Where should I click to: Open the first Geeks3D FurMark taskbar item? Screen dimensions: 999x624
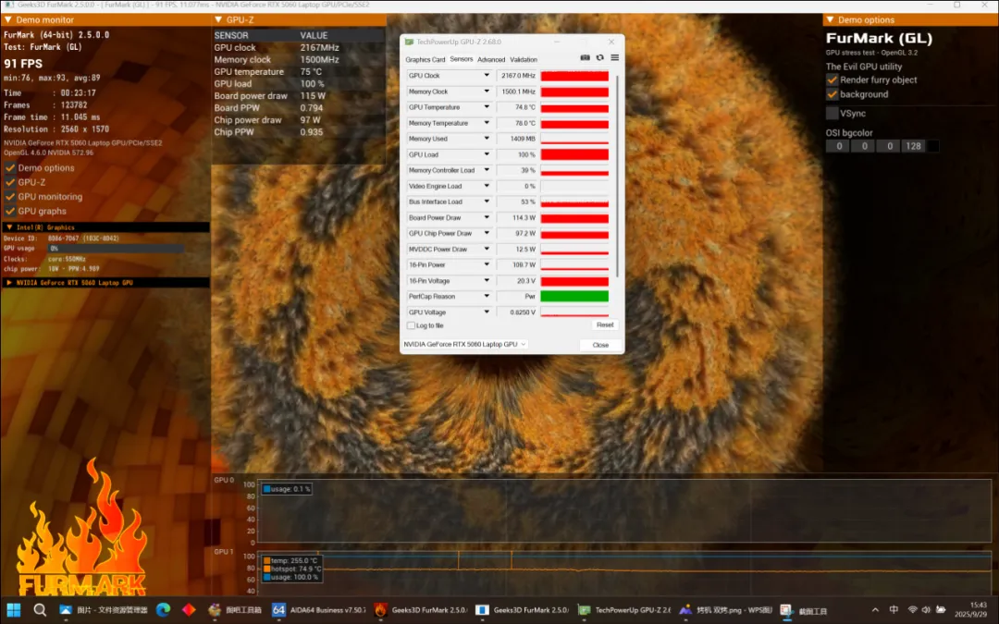421,609
